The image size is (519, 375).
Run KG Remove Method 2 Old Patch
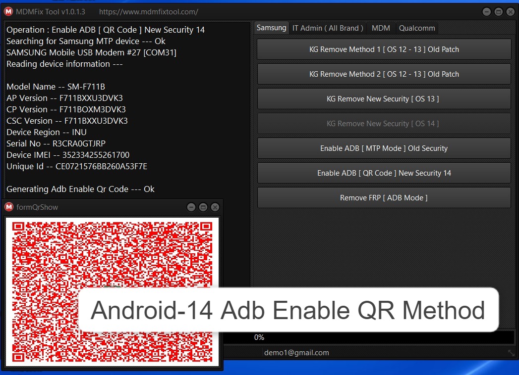[x=384, y=74]
